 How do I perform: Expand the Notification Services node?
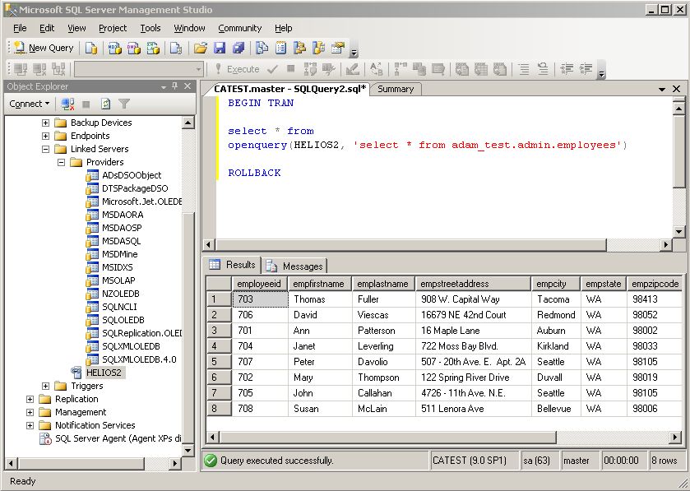[x=30, y=425]
